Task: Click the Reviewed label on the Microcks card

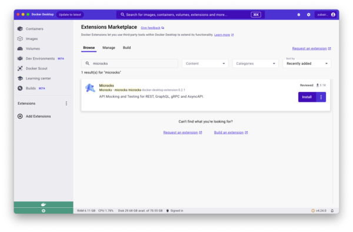Action: pos(307,85)
